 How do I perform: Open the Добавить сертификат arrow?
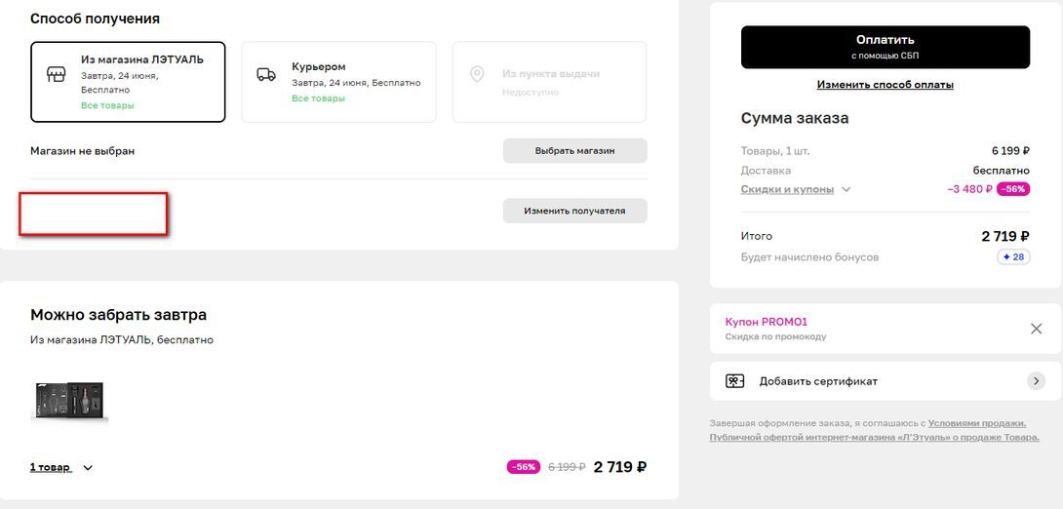click(1036, 381)
